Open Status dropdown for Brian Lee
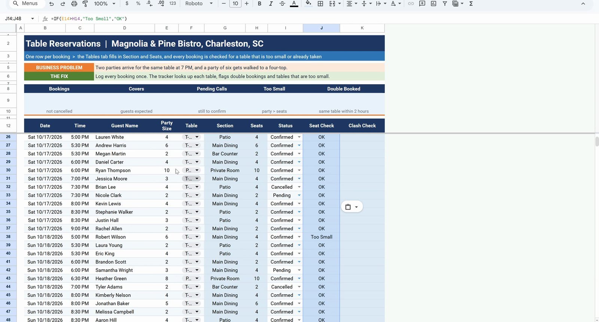599x322 pixels. click(299, 187)
